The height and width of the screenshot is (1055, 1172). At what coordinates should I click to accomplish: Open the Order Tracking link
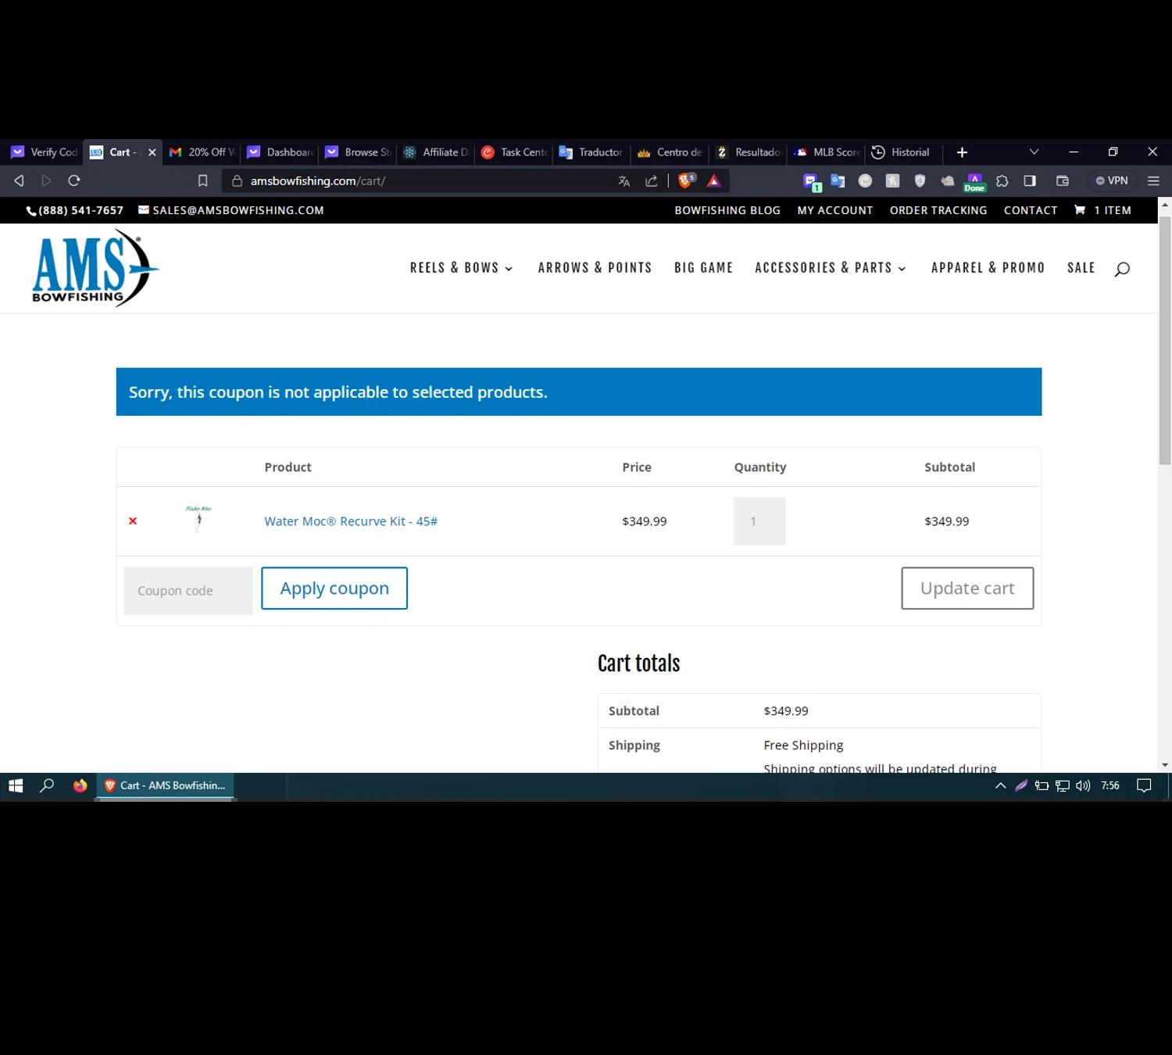point(938,210)
